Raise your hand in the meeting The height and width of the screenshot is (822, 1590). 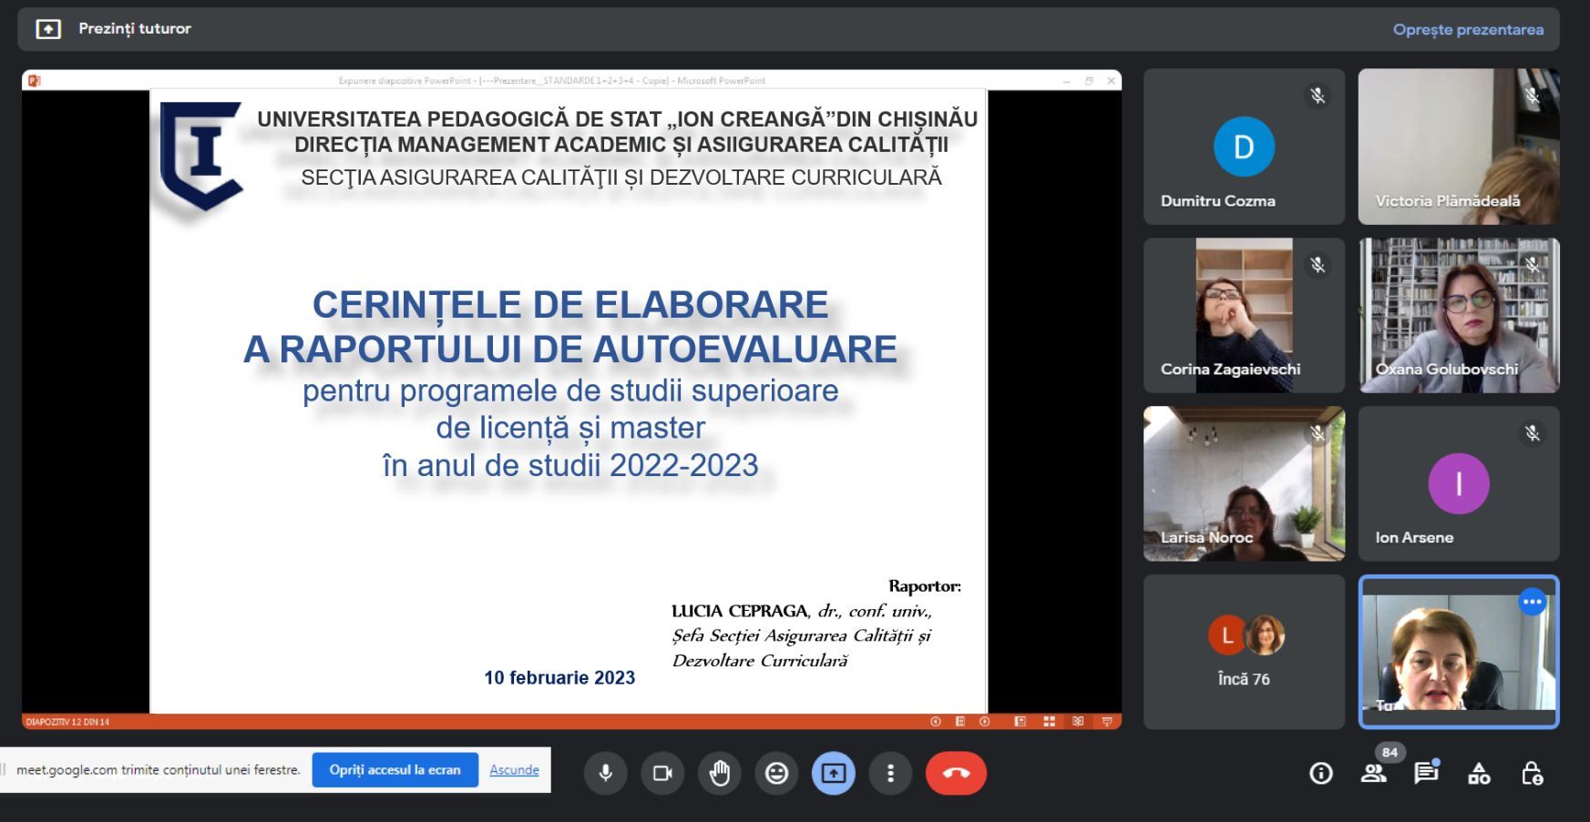coord(720,773)
